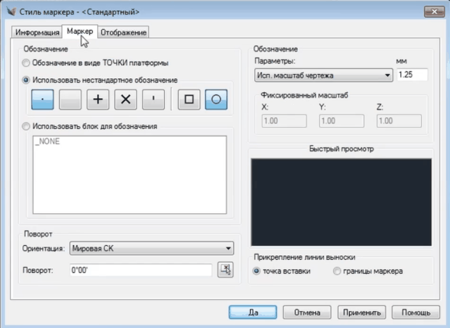
Task: Click the pick rotation angle icon
Action: click(225, 269)
